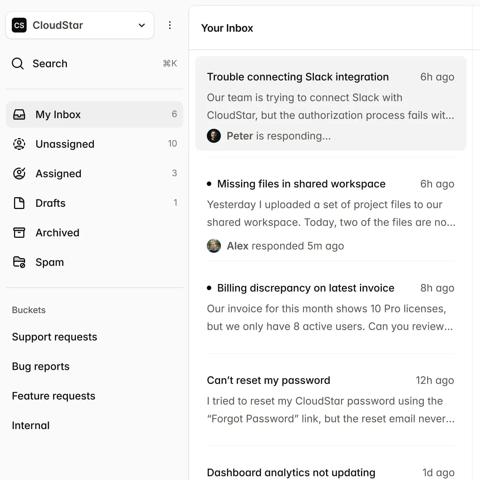Open the Trouble connecting Slack integration conversation
Image resolution: width=480 pixels, height=480 pixels.
(298, 77)
